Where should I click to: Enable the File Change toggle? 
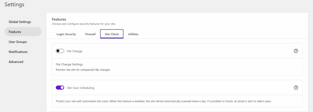pos(60,51)
